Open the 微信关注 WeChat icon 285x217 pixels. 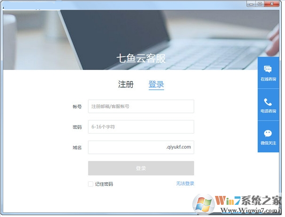point(268,134)
